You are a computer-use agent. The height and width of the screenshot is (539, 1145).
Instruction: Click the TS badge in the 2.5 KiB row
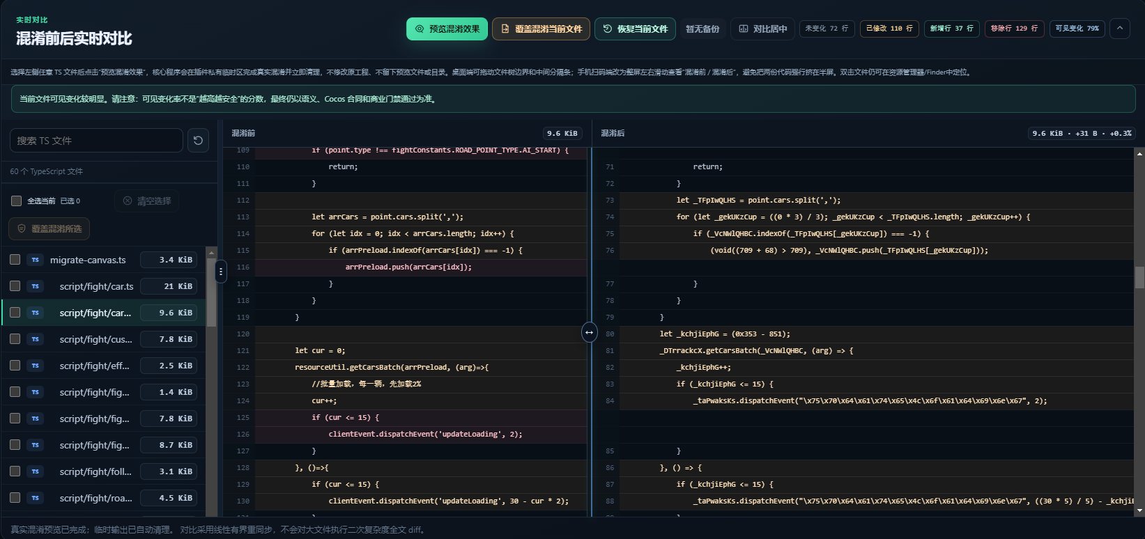pos(35,366)
